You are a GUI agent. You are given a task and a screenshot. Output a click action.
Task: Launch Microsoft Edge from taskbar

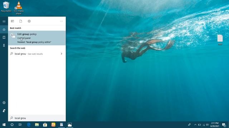29,125
